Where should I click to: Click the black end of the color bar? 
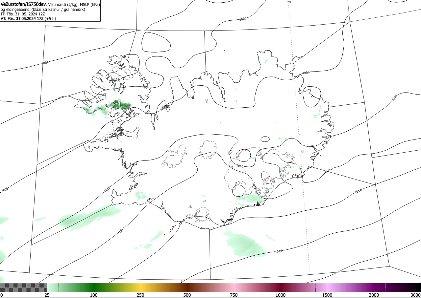(x=415, y=287)
